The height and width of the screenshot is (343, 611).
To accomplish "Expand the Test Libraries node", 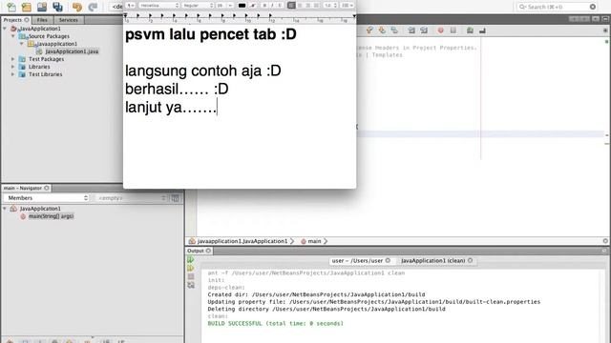I will 12,74.
